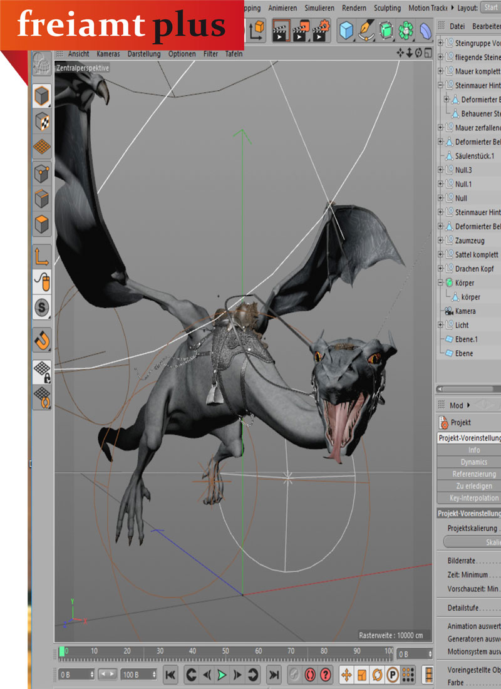Screen dimensions: 501x689
Task: Click the blue Deformer icon in toolbar
Action: (x=425, y=30)
